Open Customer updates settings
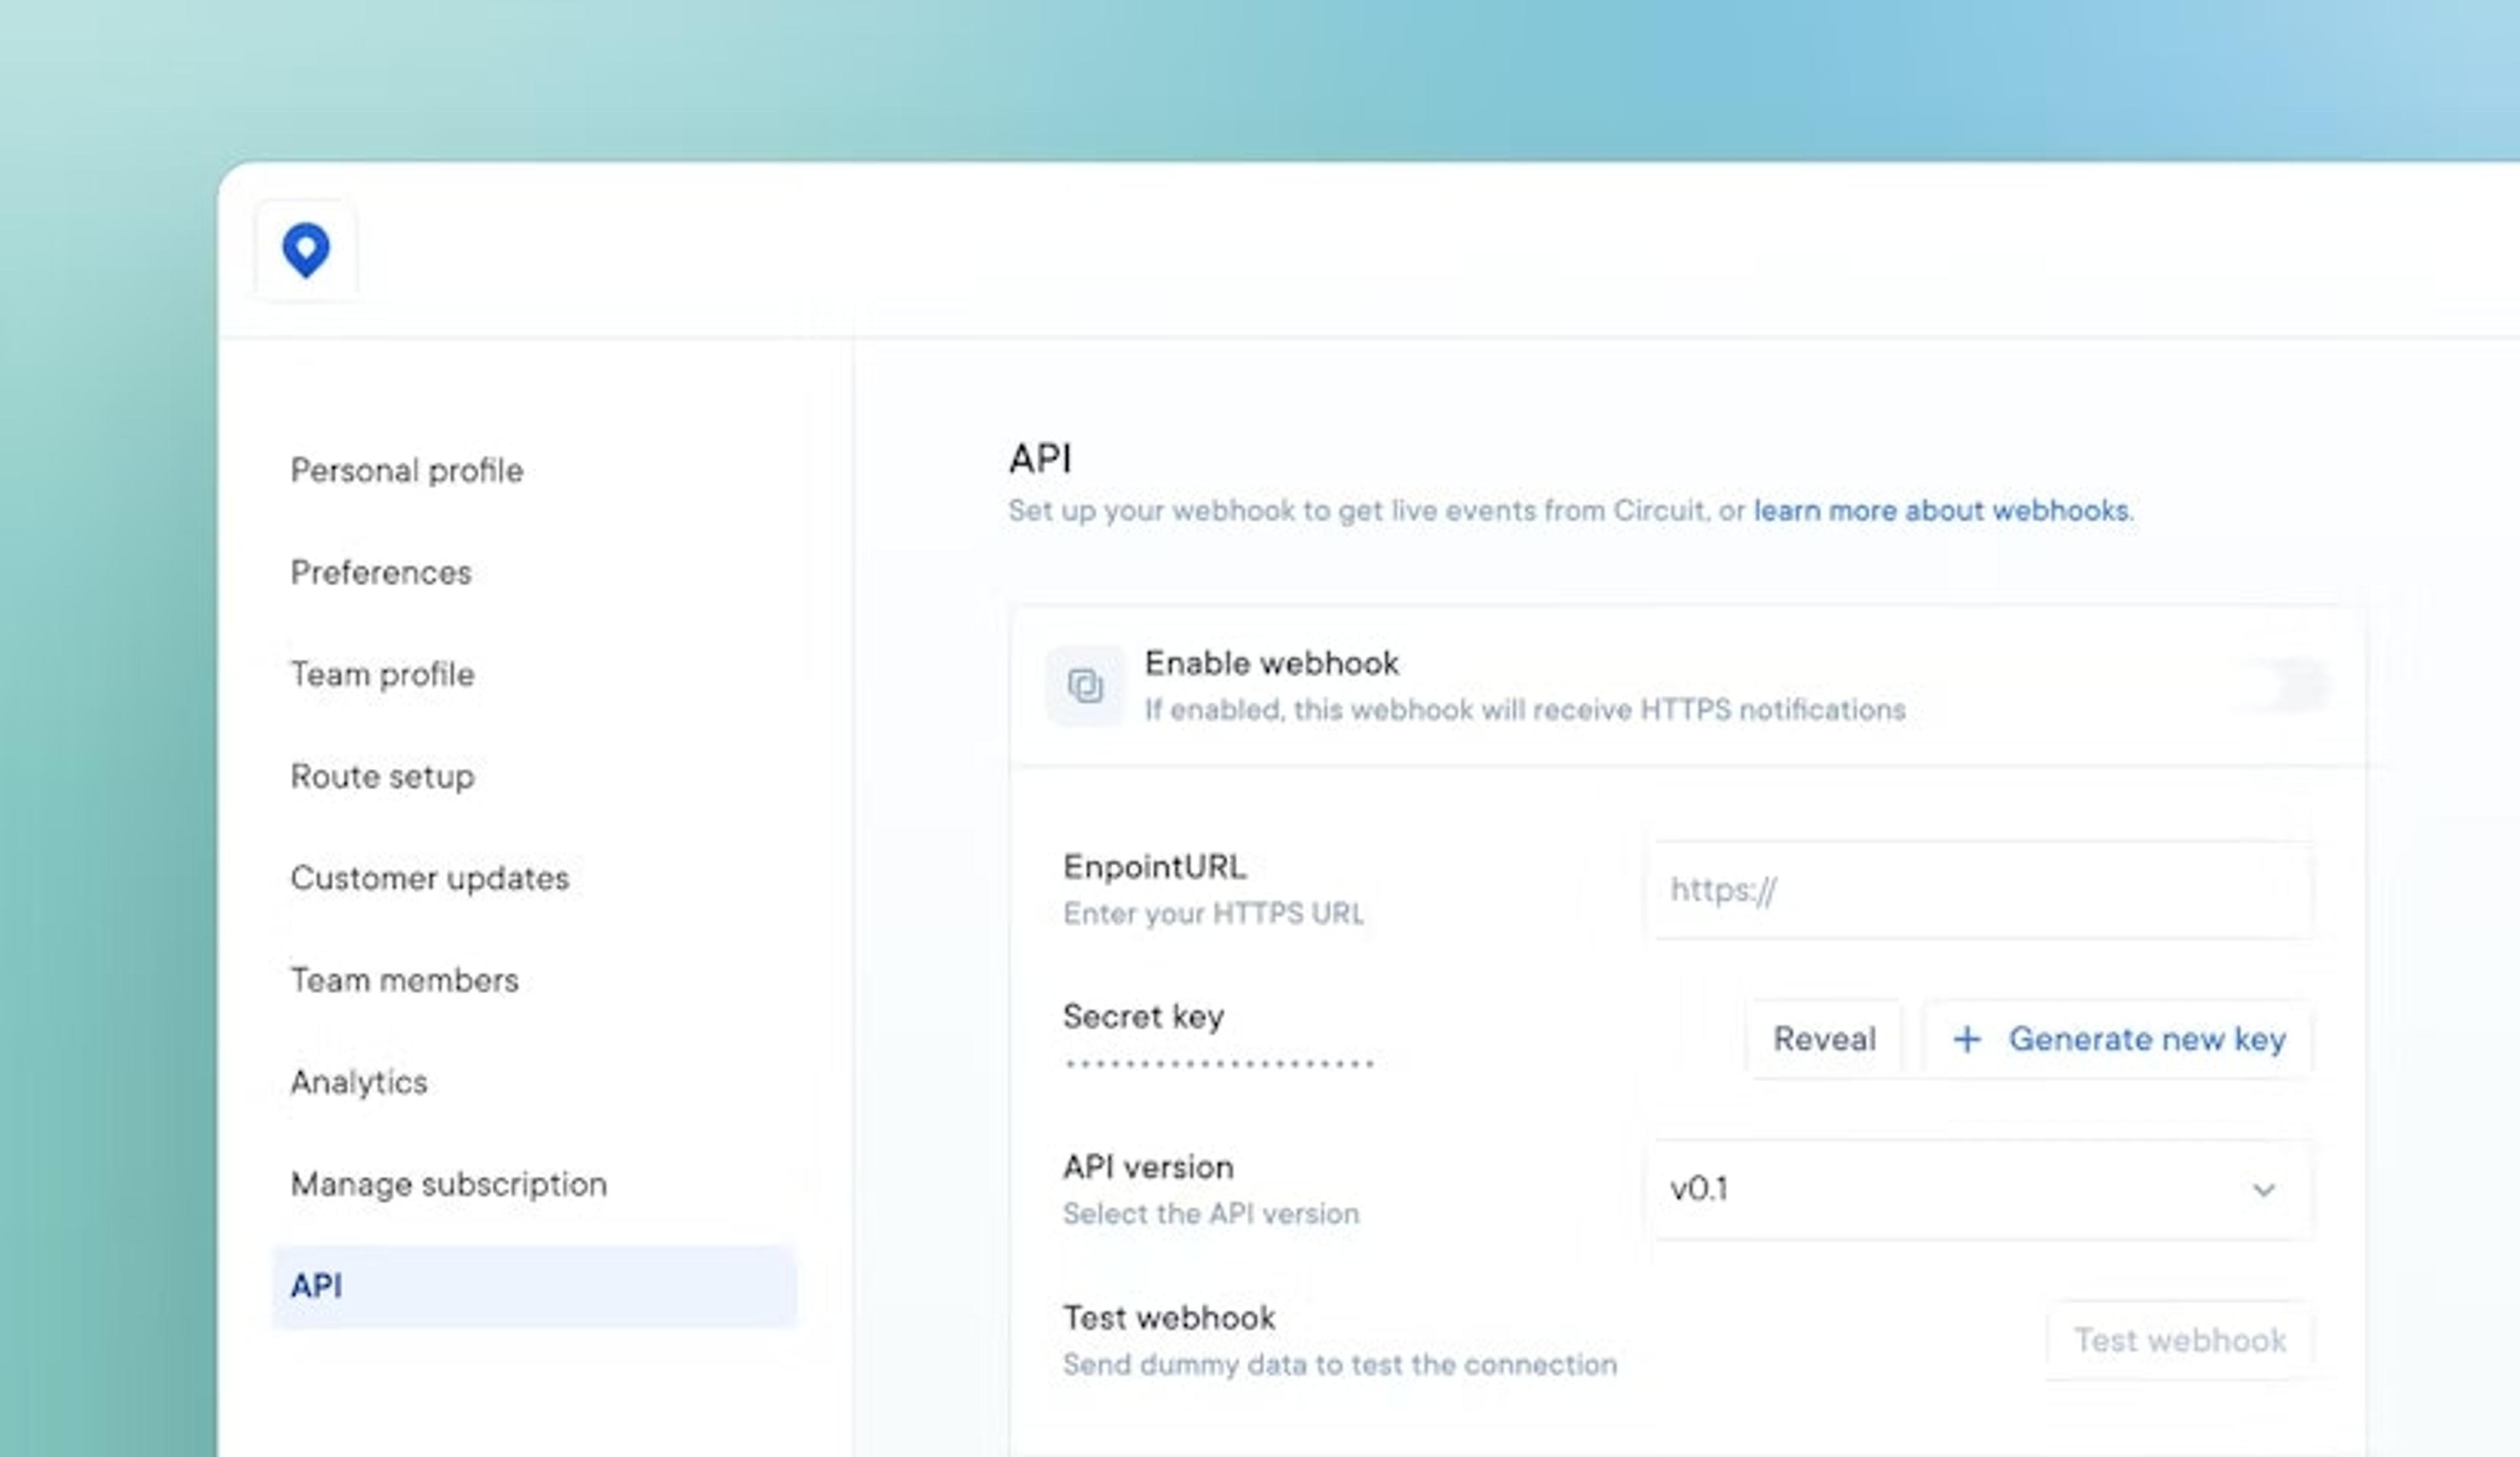 429,878
